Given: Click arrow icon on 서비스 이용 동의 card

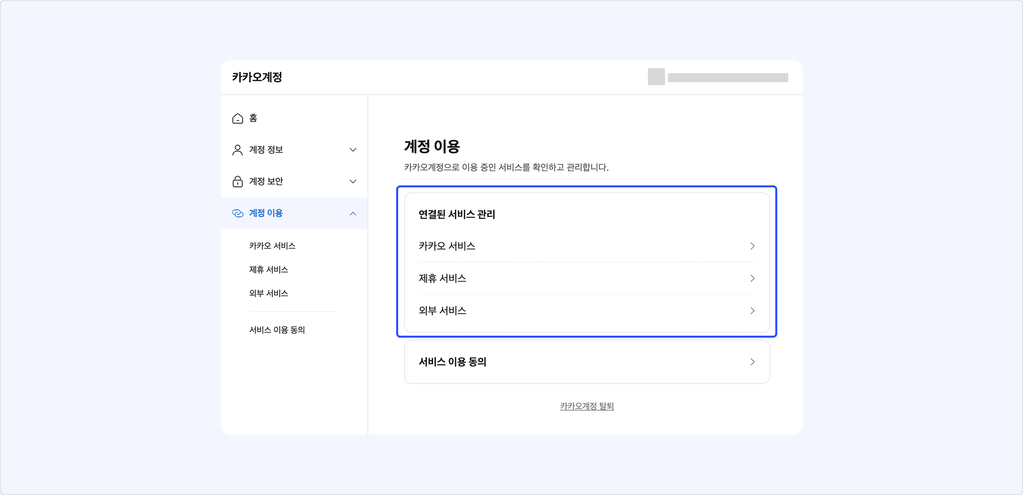Looking at the screenshot, I should pyautogui.click(x=752, y=362).
